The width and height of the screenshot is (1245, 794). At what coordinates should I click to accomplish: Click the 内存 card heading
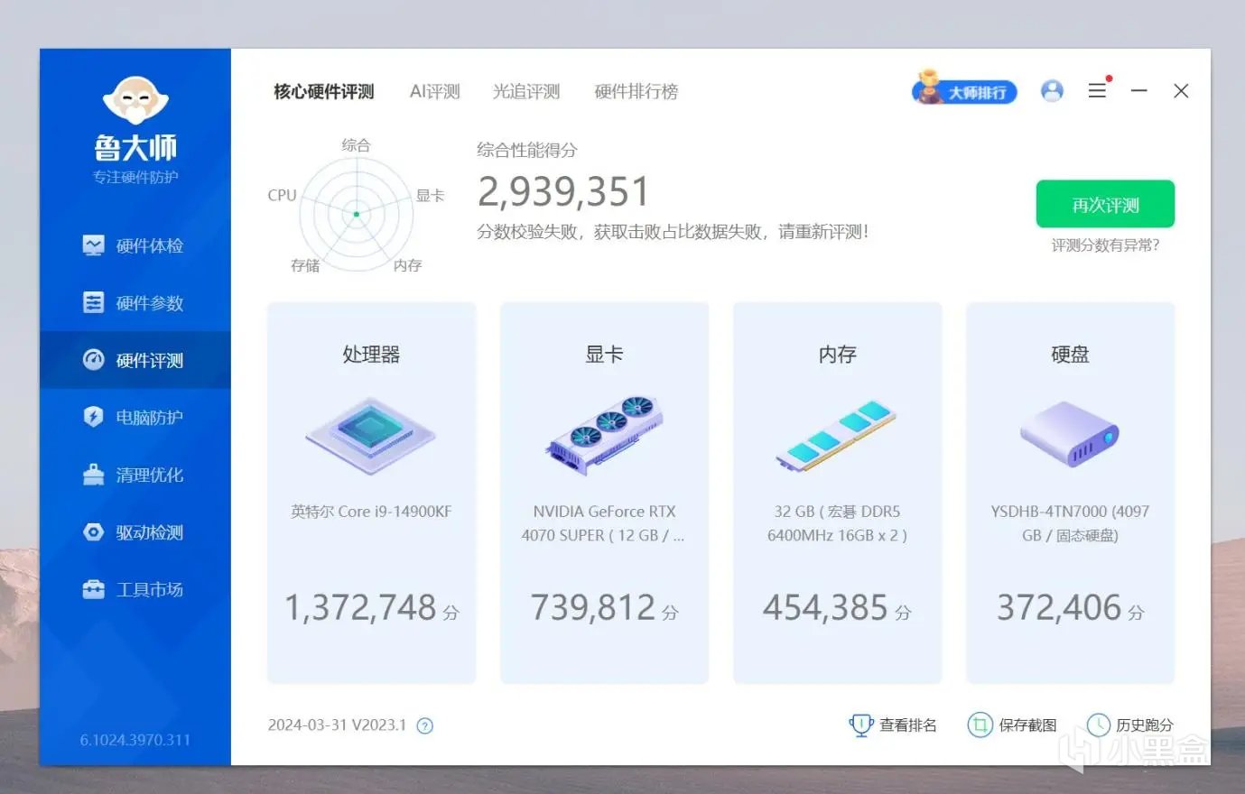[x=837, y=355]
